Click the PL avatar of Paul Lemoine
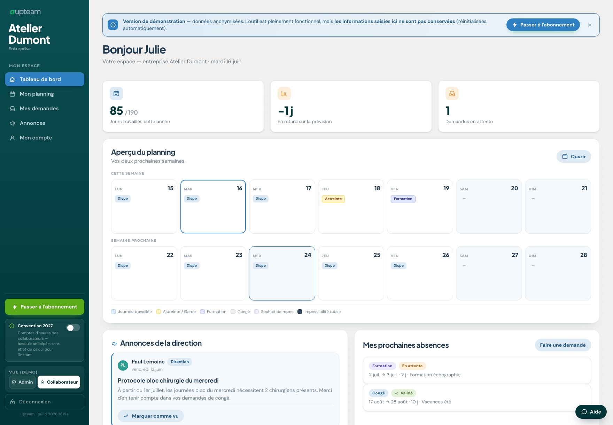613x425 pixels. pos(123,365)
